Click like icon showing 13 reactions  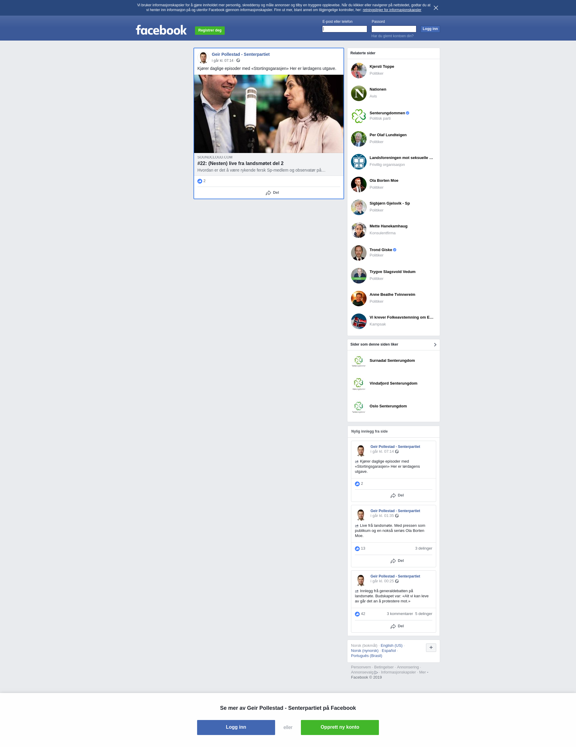357,548
